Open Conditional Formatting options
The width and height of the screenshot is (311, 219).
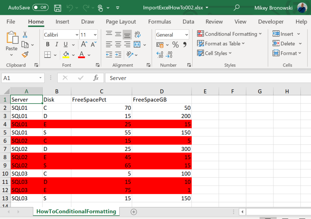click(x=229, y=34)
